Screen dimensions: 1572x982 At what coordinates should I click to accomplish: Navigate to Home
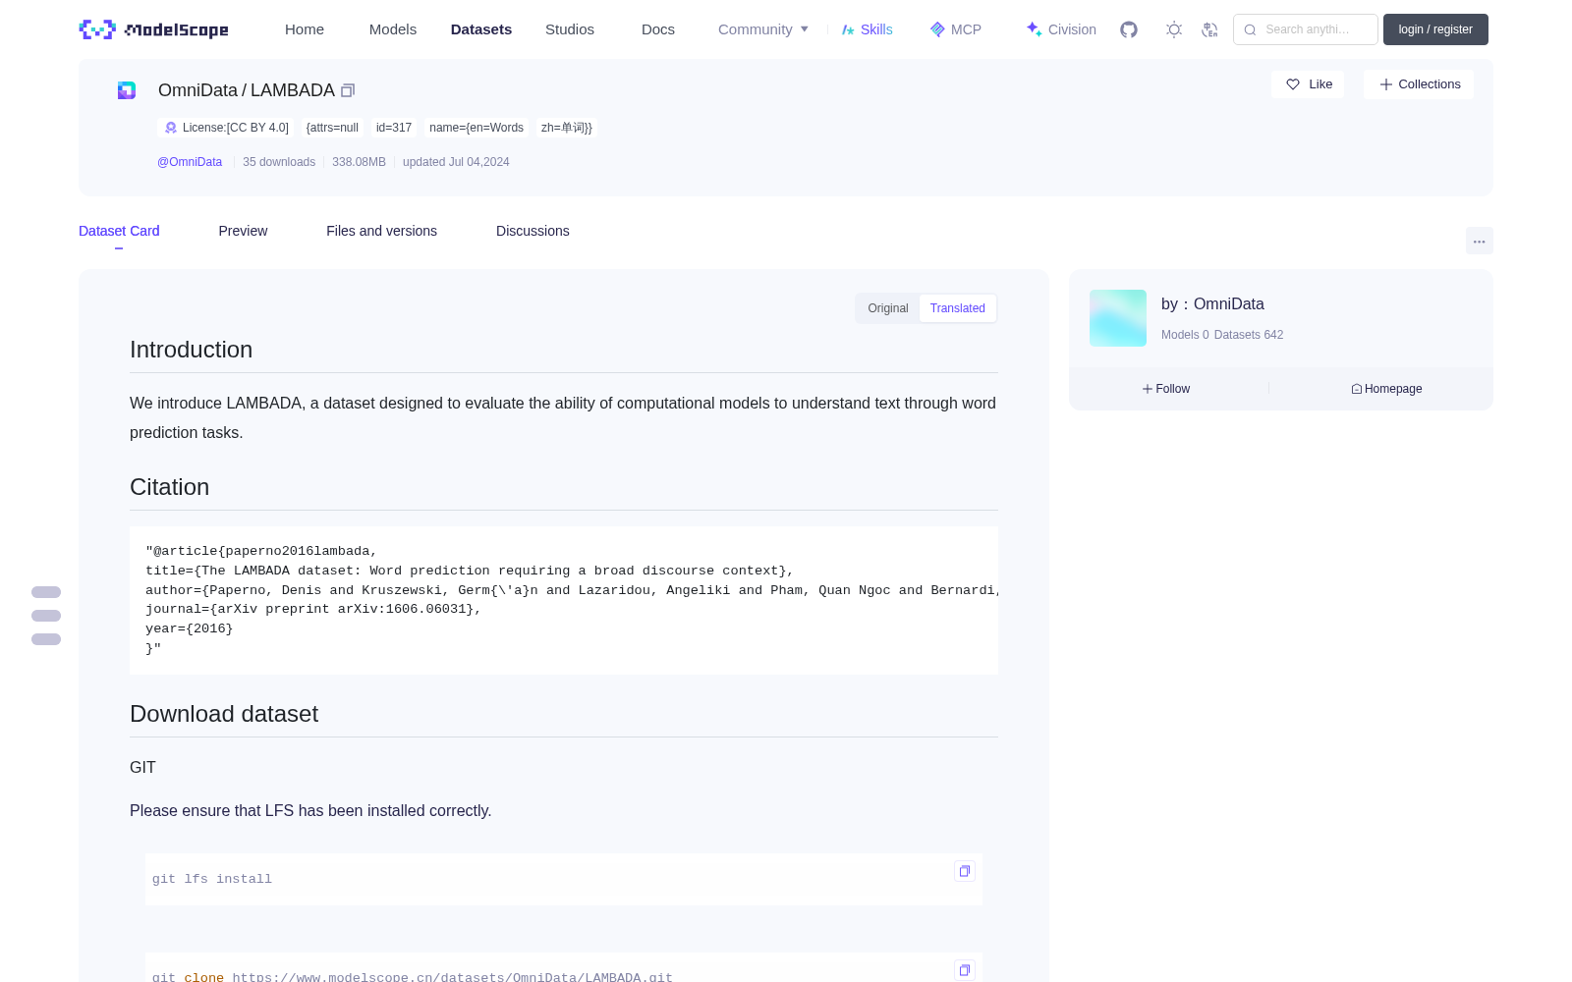tap(305, 29)
